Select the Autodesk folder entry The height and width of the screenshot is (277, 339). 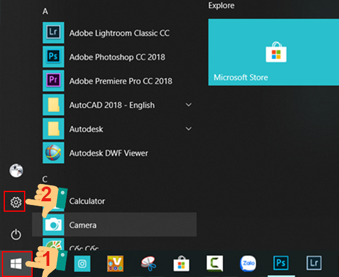115,129
